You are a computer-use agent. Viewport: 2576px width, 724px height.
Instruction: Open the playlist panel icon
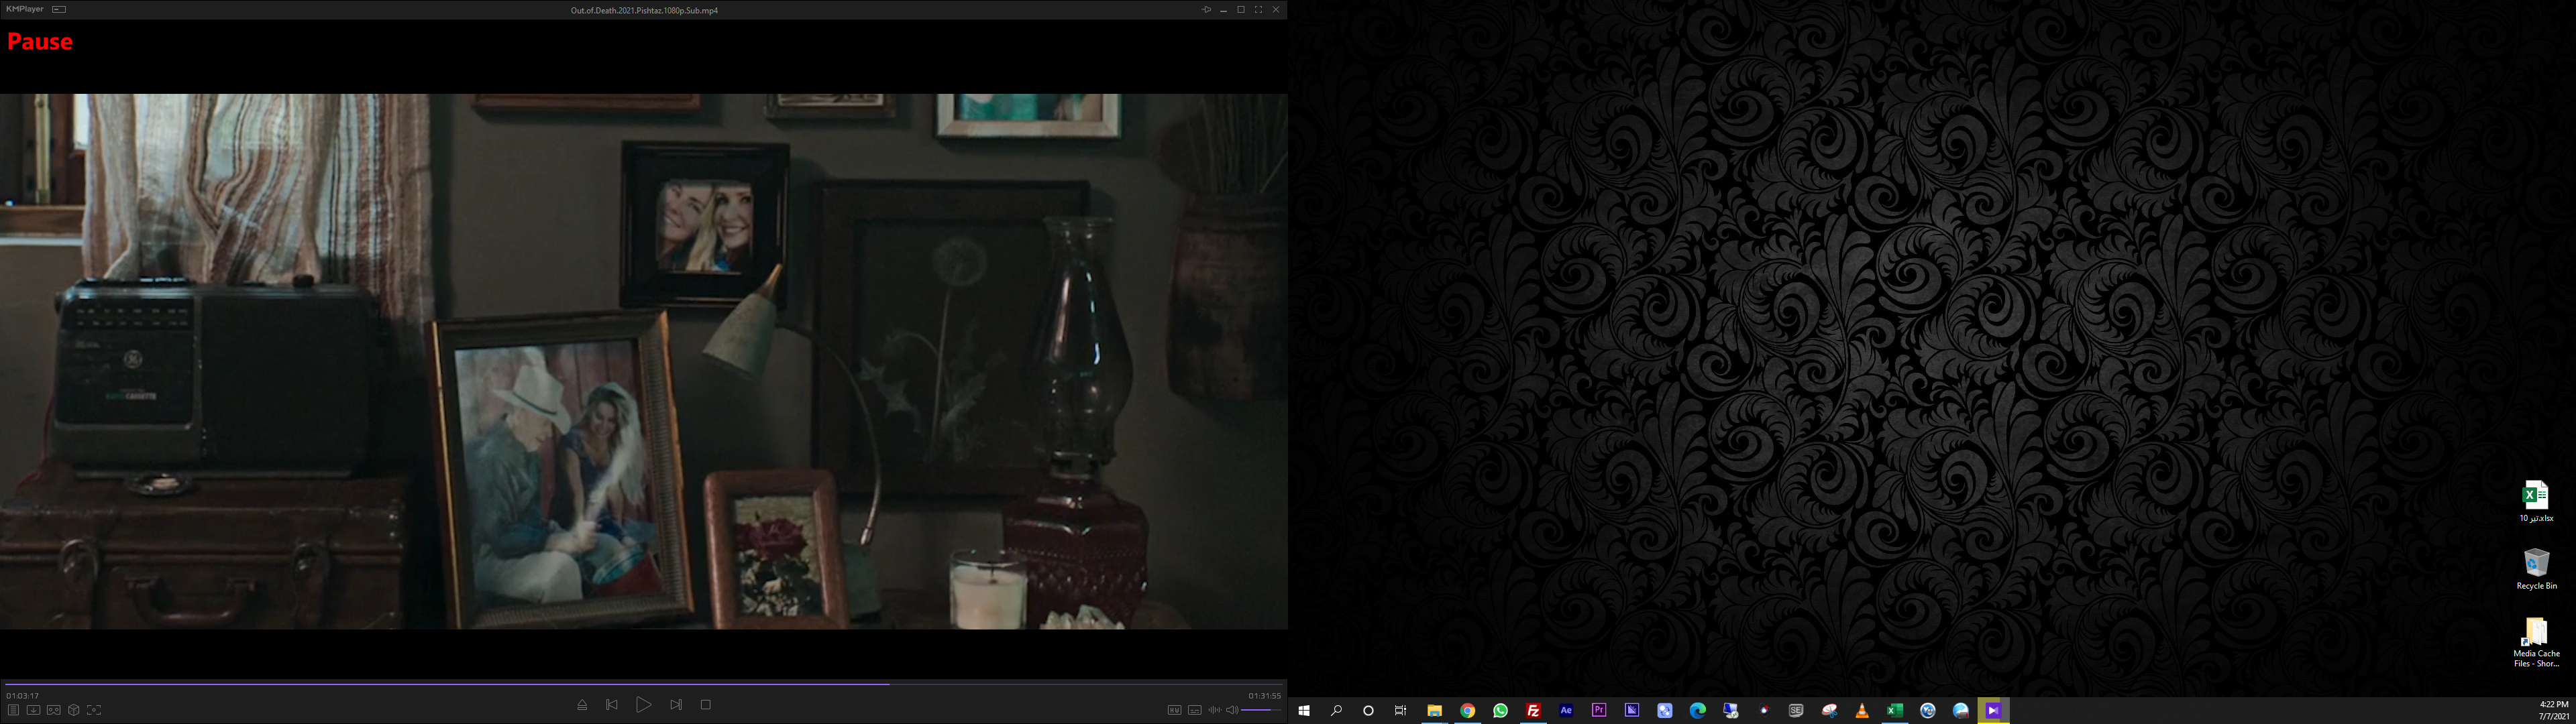coord(13,710)
